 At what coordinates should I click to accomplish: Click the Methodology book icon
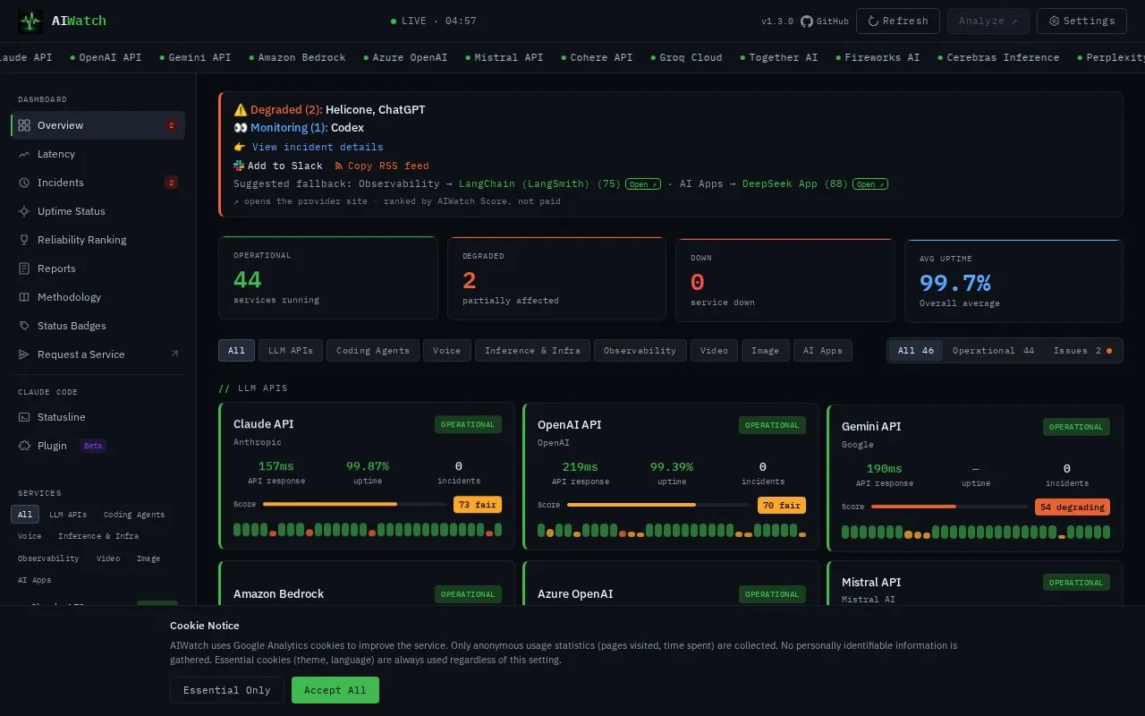pos(24,297)
